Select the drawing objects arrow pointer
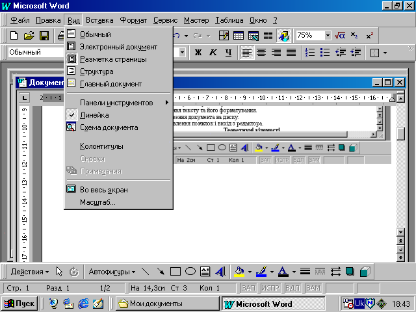 click(59, 272)
